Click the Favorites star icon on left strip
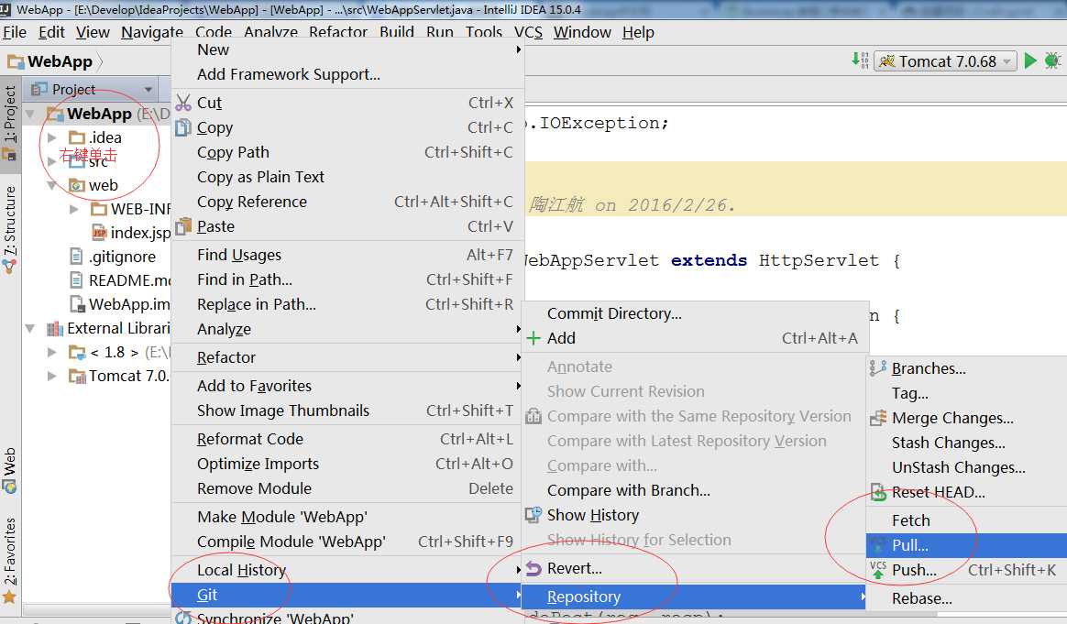1067x624 pixels. click(x=9, y=597)
